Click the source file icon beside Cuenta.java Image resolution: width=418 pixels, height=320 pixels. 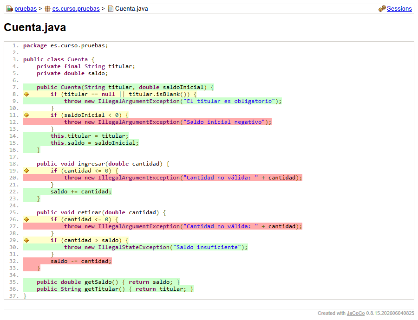[x=111, y=9]
